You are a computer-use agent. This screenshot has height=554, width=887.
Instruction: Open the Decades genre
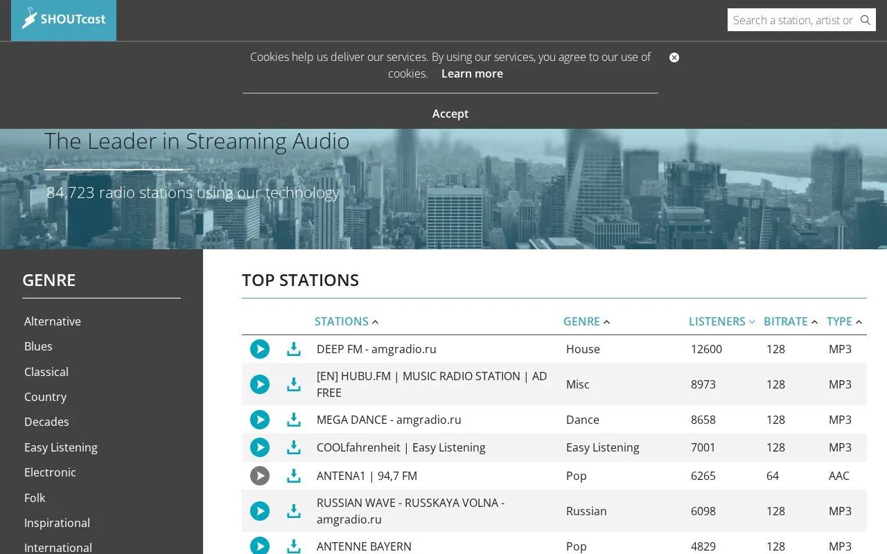tap(46, 422)
